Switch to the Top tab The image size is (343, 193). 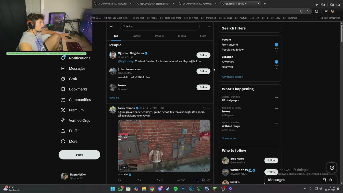pyautogui.click(x=116, y=36)
